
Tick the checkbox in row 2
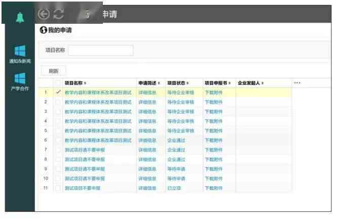pyautogui.click(x=58, y=102)
